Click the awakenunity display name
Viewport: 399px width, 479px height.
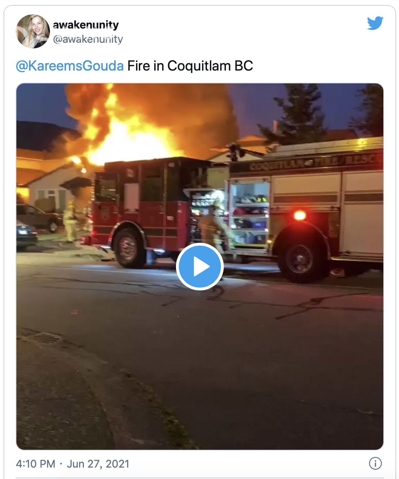[86, 25]
